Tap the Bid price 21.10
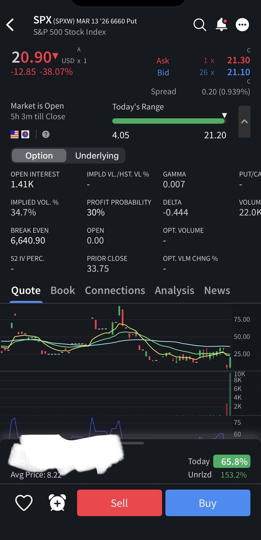This screenshot has height=540, width=261. pyautogui.click(x=238, y=72)
